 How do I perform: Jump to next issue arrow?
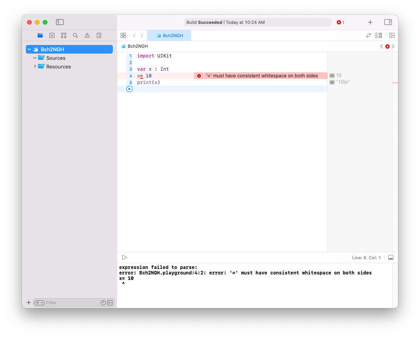tap(393, 46)
